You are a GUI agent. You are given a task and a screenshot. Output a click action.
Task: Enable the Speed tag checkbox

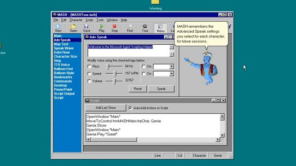tap(89, 74)
